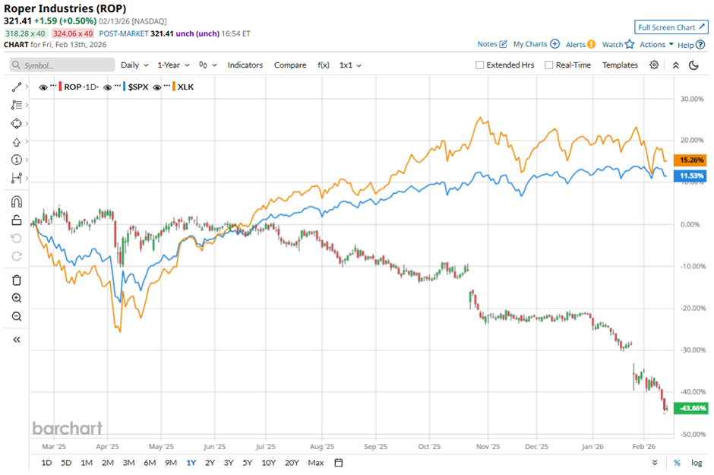Click the Symbol search input field

coord(61,65)
